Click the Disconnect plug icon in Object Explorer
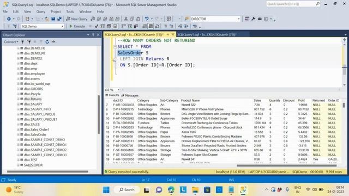Screen dimensions: 349x196 click(29, 42)
